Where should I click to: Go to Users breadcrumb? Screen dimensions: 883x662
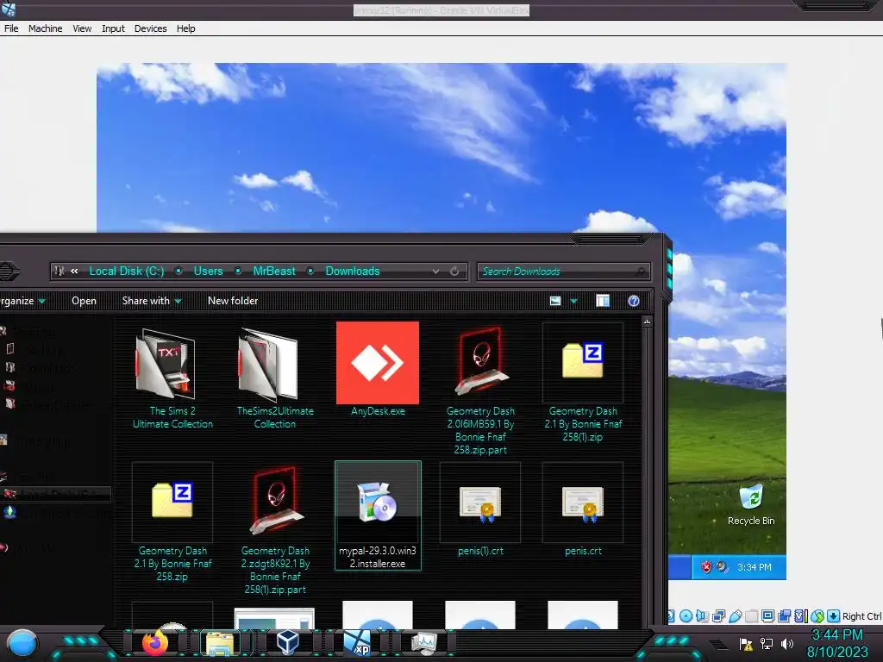209,271
